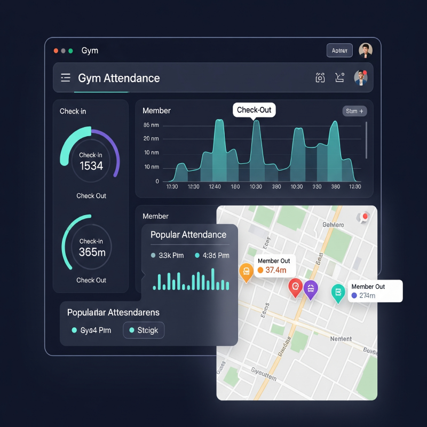Click the red location icon on the map corner
The image size is (427, 427).
[363, 217]
